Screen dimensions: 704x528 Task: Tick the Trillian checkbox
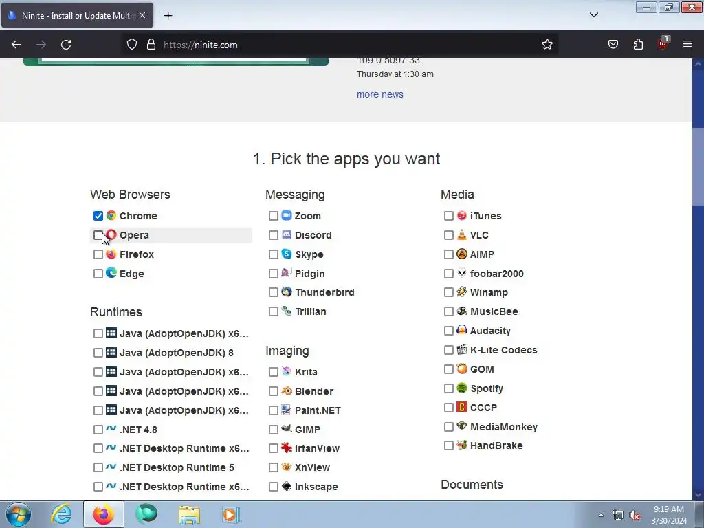(x=274, y=311)
